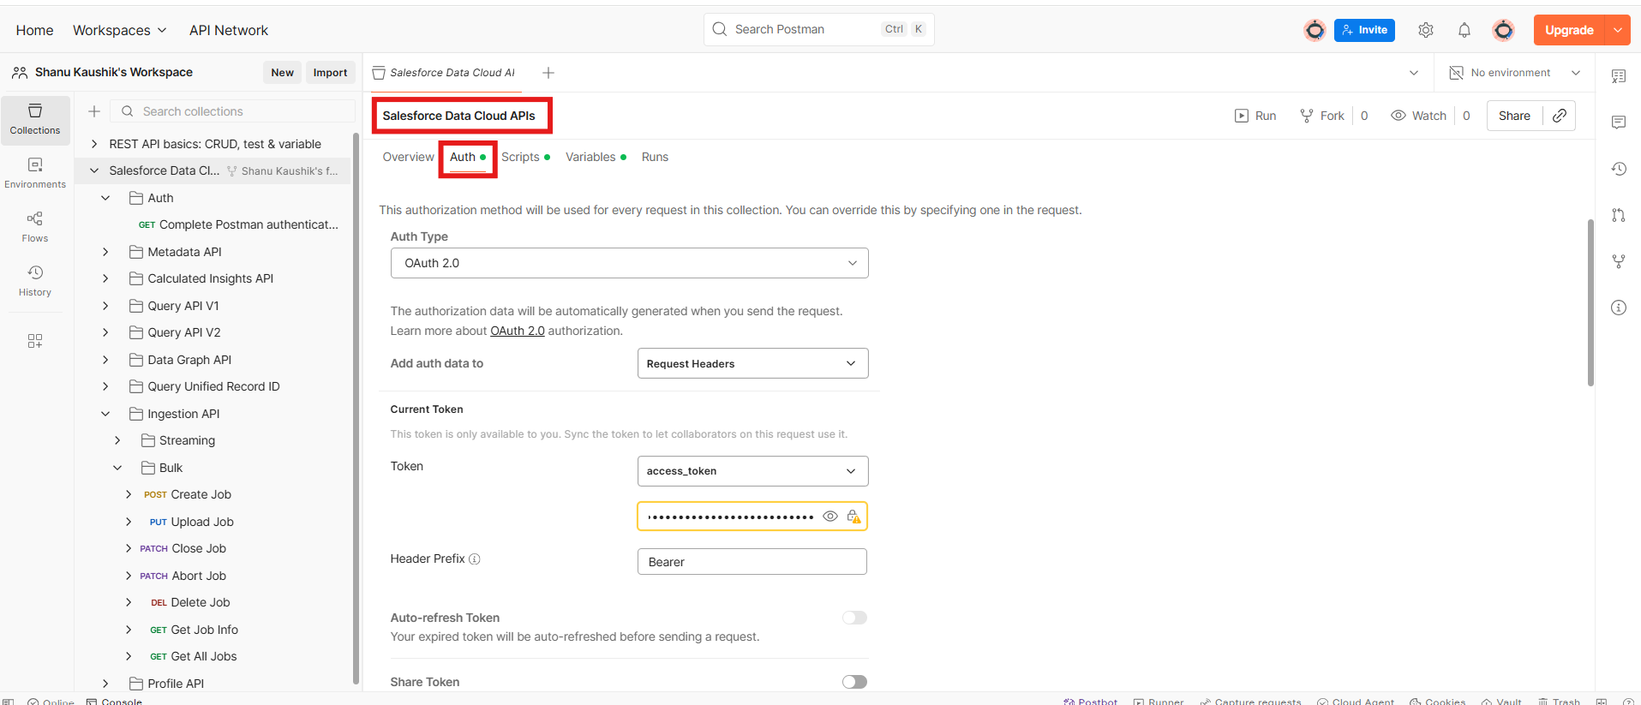Click the Import button
This screenshot has height=705, width=1641.
(x=330, y=73)
